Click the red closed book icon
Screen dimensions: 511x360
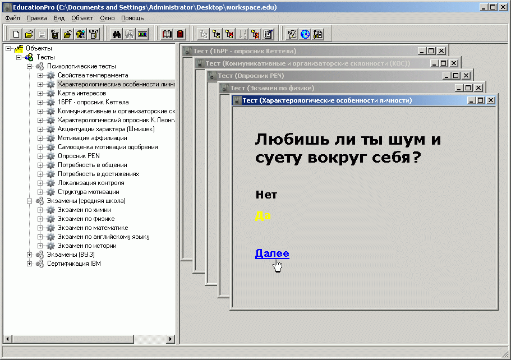click(180, 34)
